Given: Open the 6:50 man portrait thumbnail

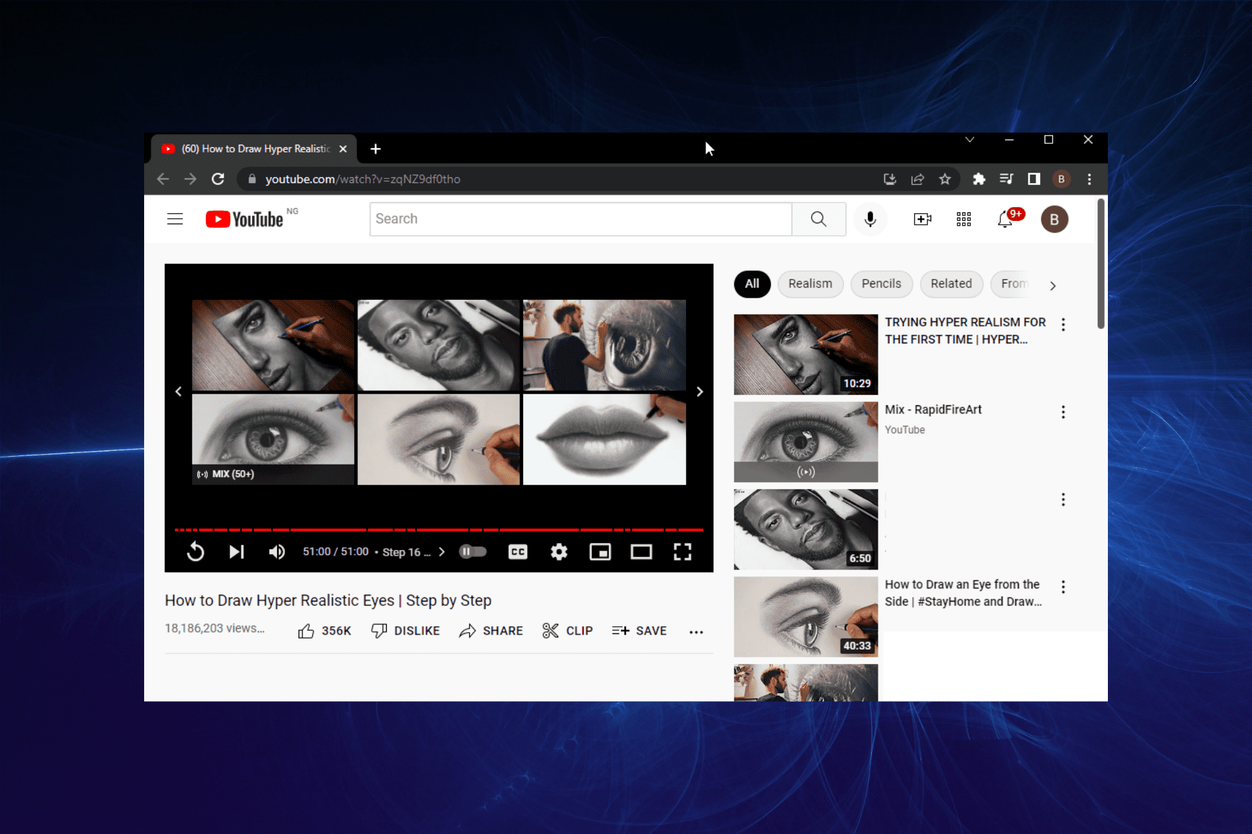Looking at the screenshot, I should click(x=806, y=529).
